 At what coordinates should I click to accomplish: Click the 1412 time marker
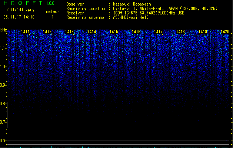coord(47,32)
